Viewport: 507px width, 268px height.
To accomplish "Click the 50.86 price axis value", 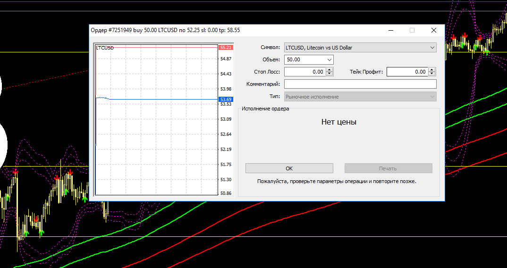I will [226, 193].
